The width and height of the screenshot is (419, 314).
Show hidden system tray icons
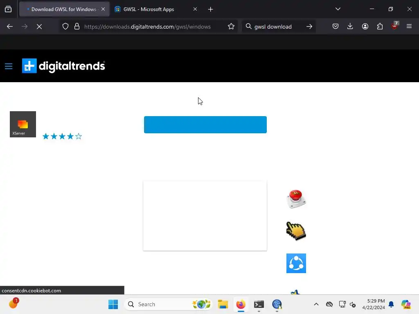click(x=316, y=304)
